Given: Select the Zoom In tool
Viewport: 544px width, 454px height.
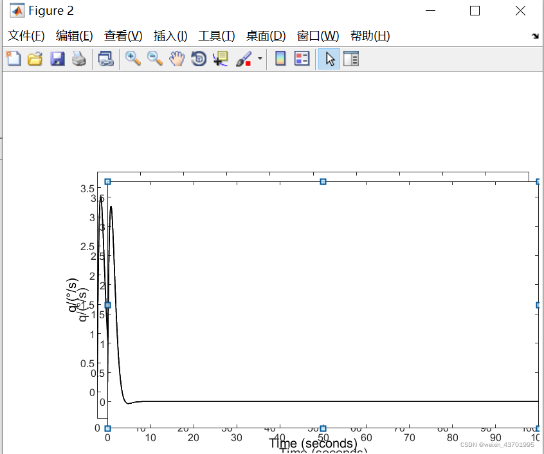Looking at the screenshot, I should click(x=133, y=59).
